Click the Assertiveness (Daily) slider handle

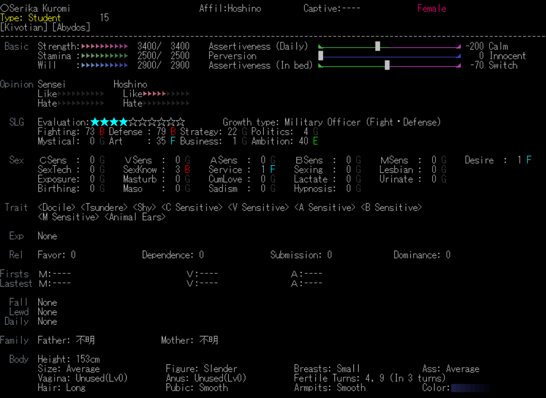click(378, 46)
